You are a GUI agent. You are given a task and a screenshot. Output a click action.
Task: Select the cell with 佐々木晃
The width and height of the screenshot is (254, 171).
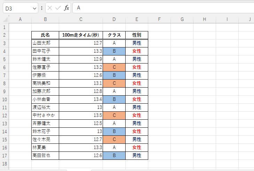click(45, 140)
